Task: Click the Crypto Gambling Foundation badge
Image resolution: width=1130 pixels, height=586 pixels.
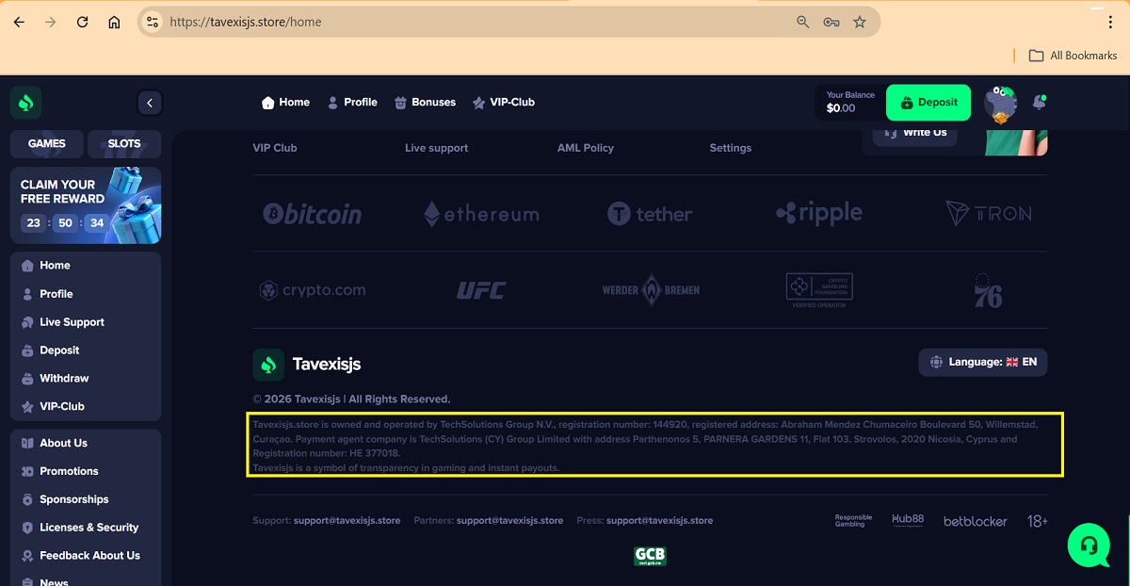Action: tap(818, 290)
